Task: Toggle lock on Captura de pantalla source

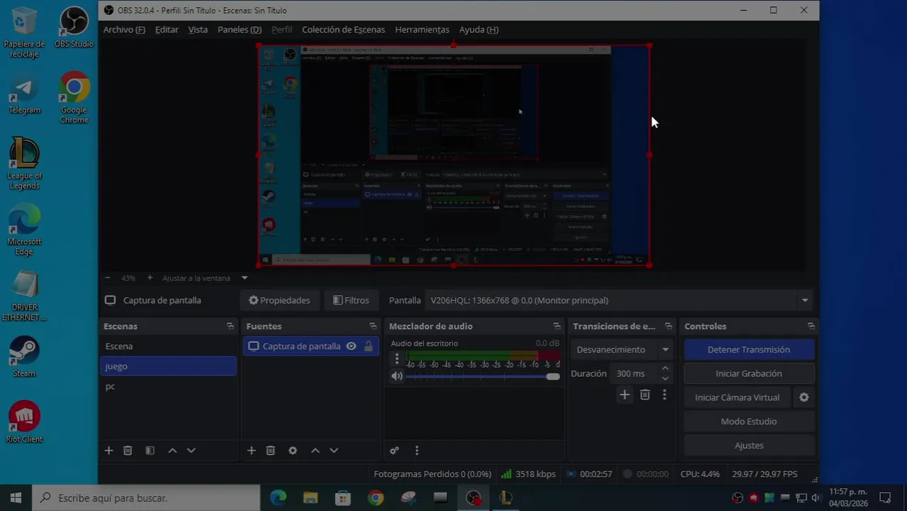Action: (x=368, y=346)
